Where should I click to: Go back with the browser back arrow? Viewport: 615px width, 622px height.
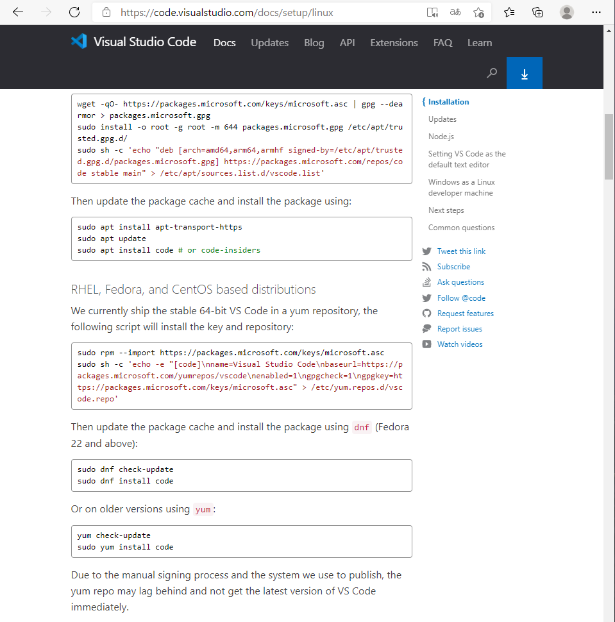coord(18,12)
